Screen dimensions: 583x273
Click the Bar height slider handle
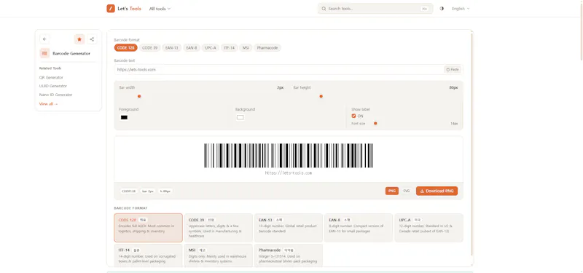(321, 96)
